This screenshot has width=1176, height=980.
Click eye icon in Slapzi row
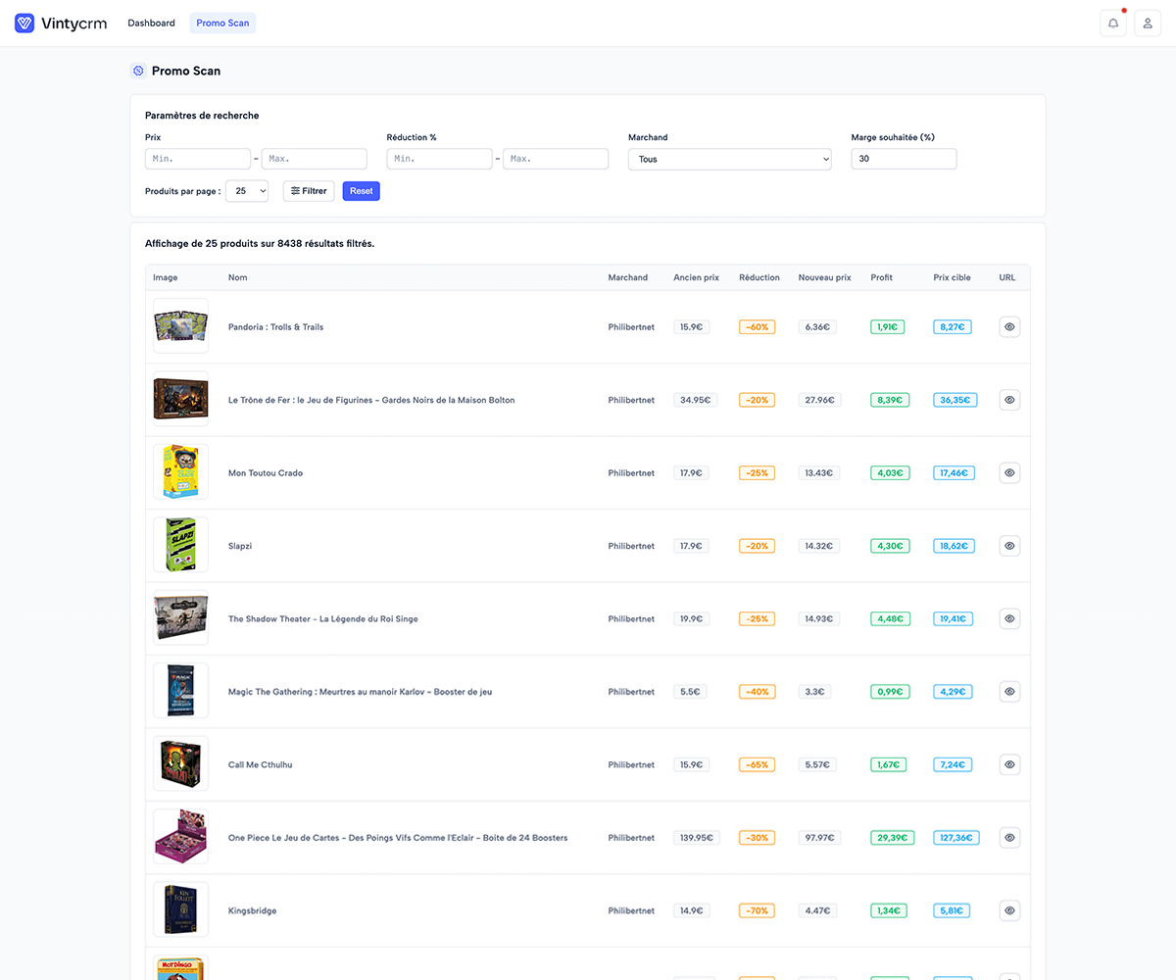click(1009, 546)
